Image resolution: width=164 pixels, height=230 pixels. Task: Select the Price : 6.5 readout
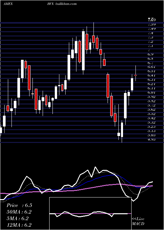(19, 205)
